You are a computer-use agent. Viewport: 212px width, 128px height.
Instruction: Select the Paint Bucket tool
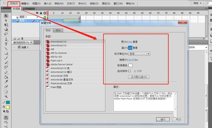pos(6,77)
